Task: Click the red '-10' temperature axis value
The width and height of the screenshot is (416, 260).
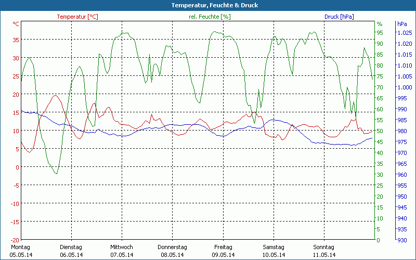Action: pos(15,203)
